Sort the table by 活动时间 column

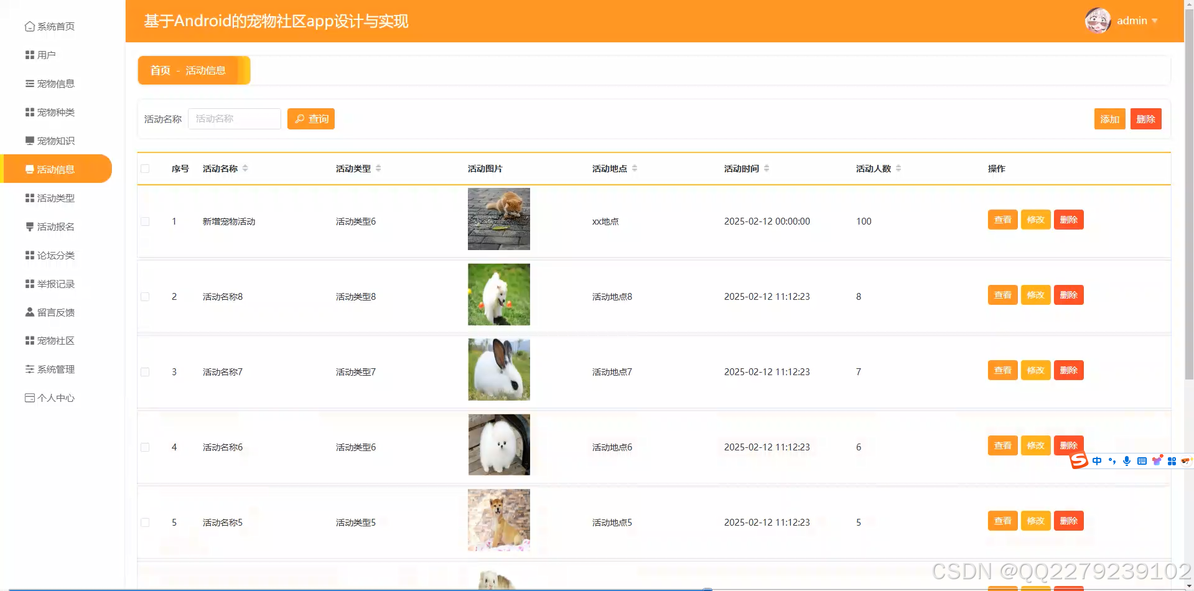pos(766,168)
